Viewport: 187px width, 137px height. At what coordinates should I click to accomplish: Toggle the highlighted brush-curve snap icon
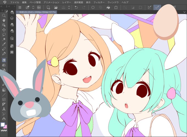tap(157, 7)
